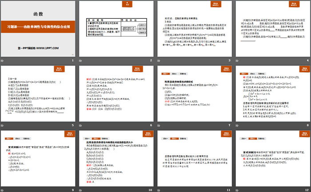Select slide 4 thumbnail
Screen dimensions: 311x192
(x=273, y=29)
